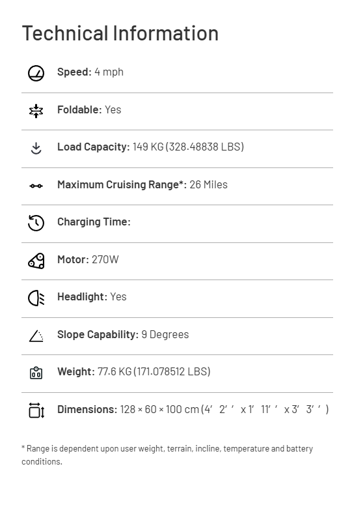Image resolution: width=352 pixels, height=531 pixels.
Task: Click the weight scale icon
Action: click(x=36, y=373)
